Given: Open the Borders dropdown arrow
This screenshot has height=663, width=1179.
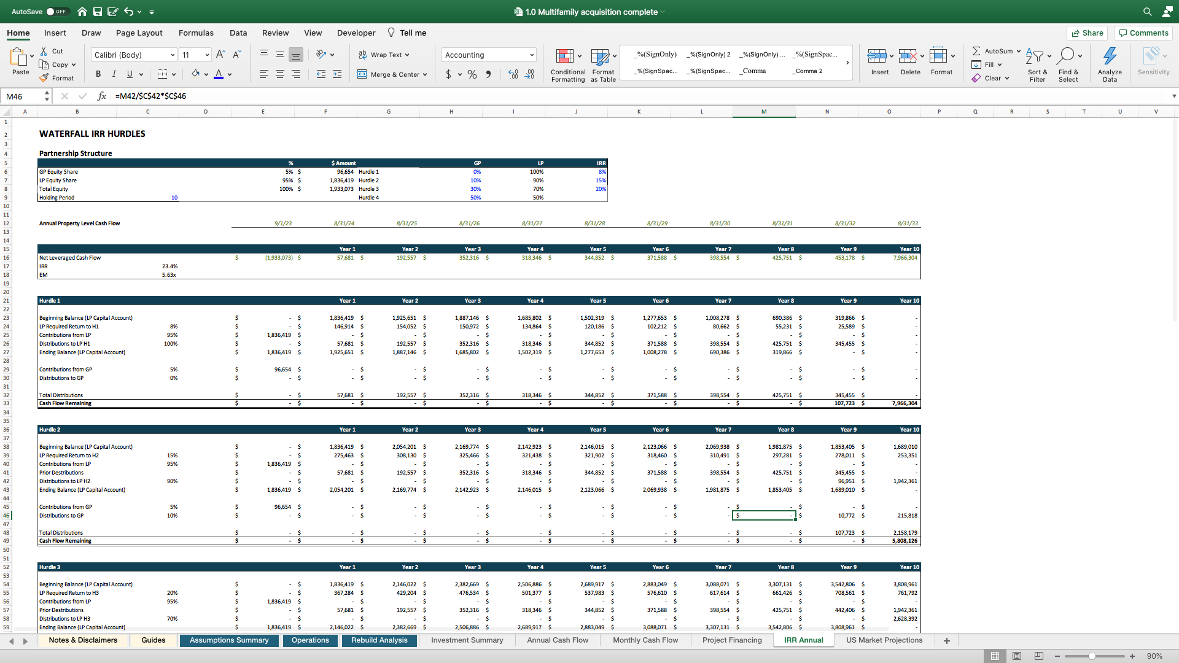Looking at the screenshot, I should (173, 74).
